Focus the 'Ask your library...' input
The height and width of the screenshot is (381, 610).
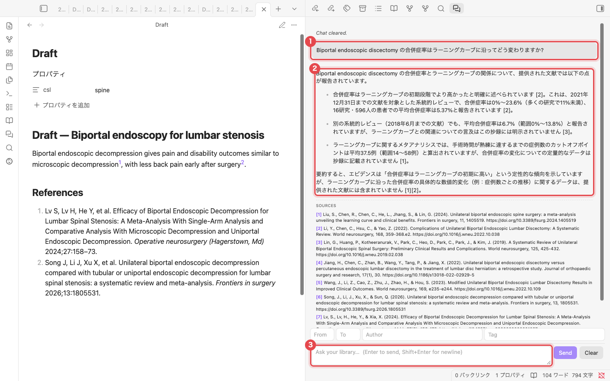[431, 356]
